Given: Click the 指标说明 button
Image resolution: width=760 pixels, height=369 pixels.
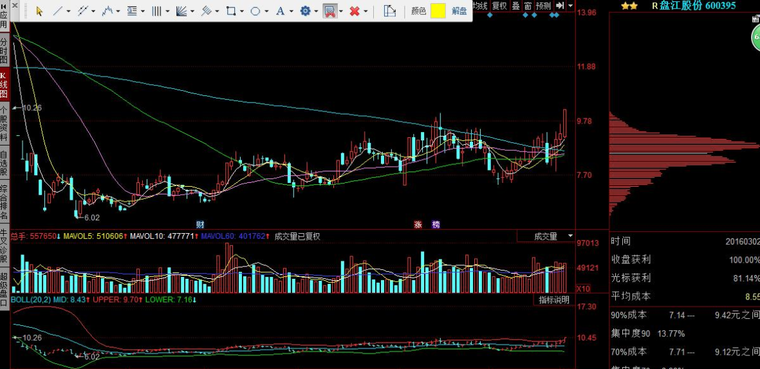Looking at the screenshot, I should (554, 299).
